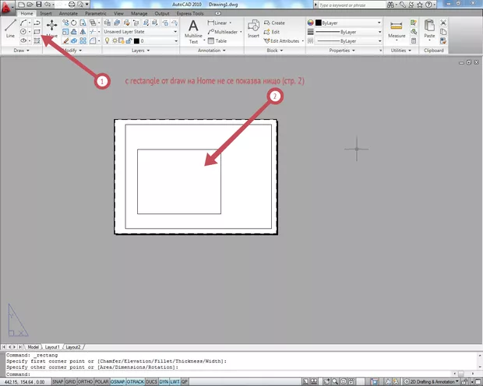Choose the Rectangle tool in Draw panel
483x386 pixels.
tap(37, 31)
